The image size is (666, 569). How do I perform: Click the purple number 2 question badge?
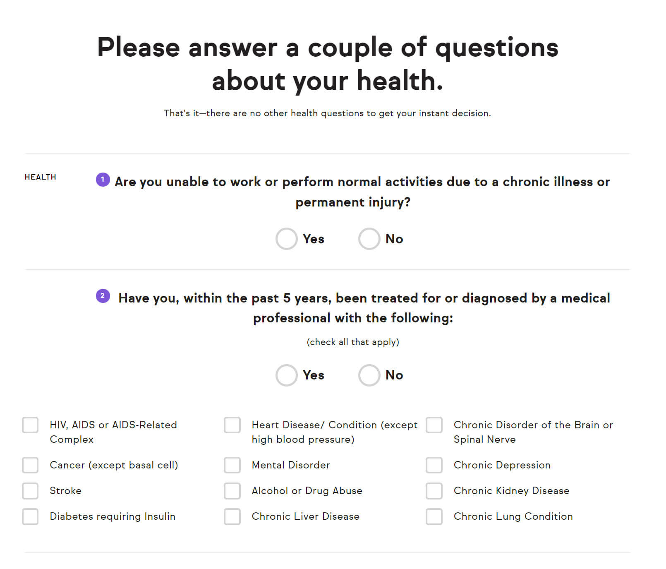[x=103, y=296]
